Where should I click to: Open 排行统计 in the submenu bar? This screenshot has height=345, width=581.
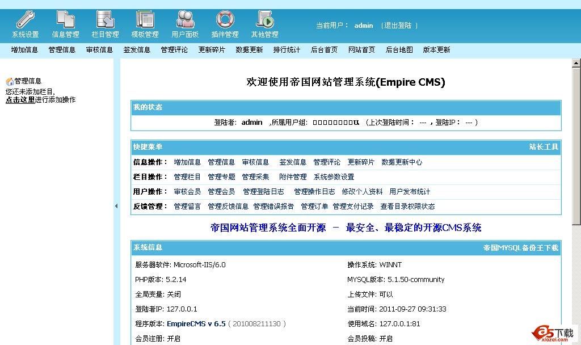(287, 50)
